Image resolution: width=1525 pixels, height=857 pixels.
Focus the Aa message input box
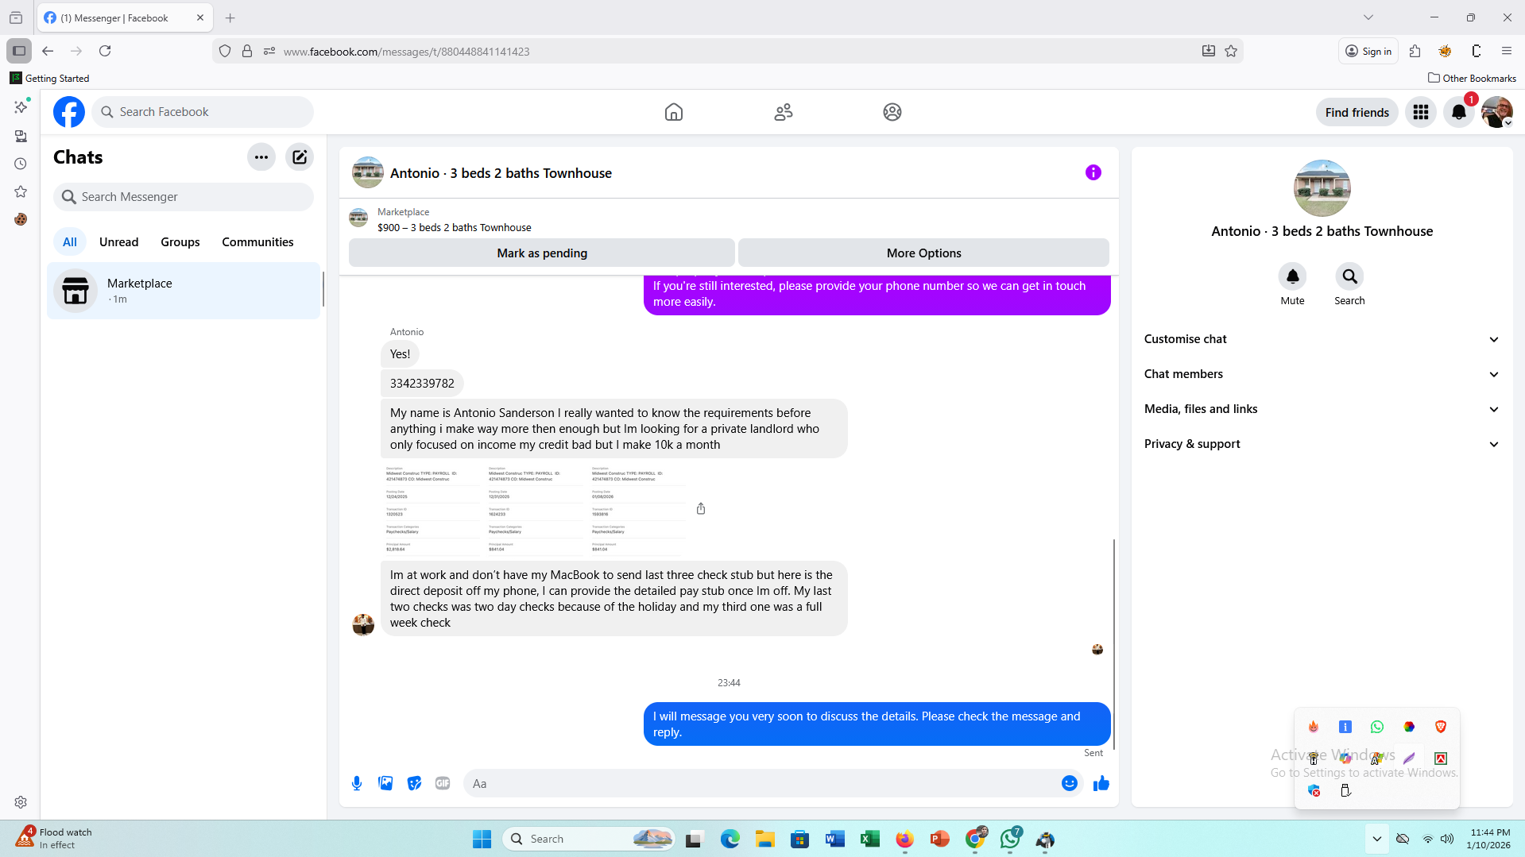761,784
